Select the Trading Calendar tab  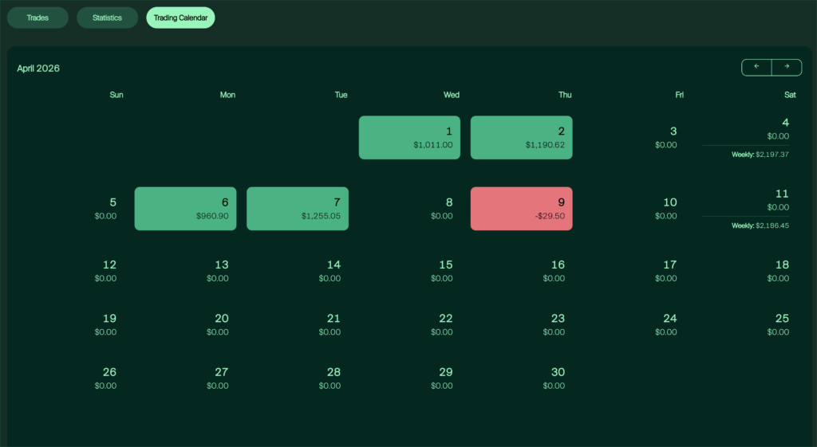click(180, 18)
